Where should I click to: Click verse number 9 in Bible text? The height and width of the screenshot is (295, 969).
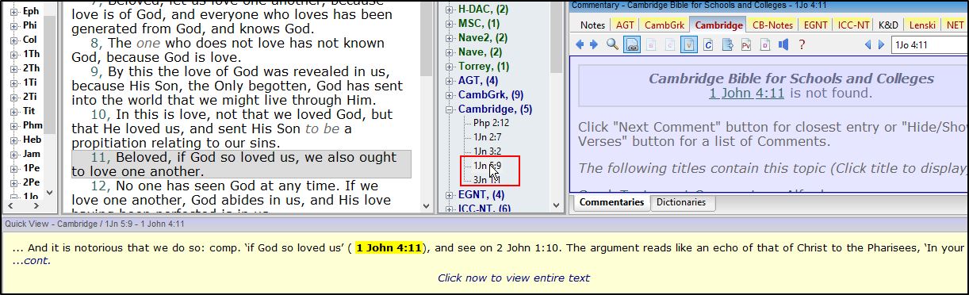95,71
